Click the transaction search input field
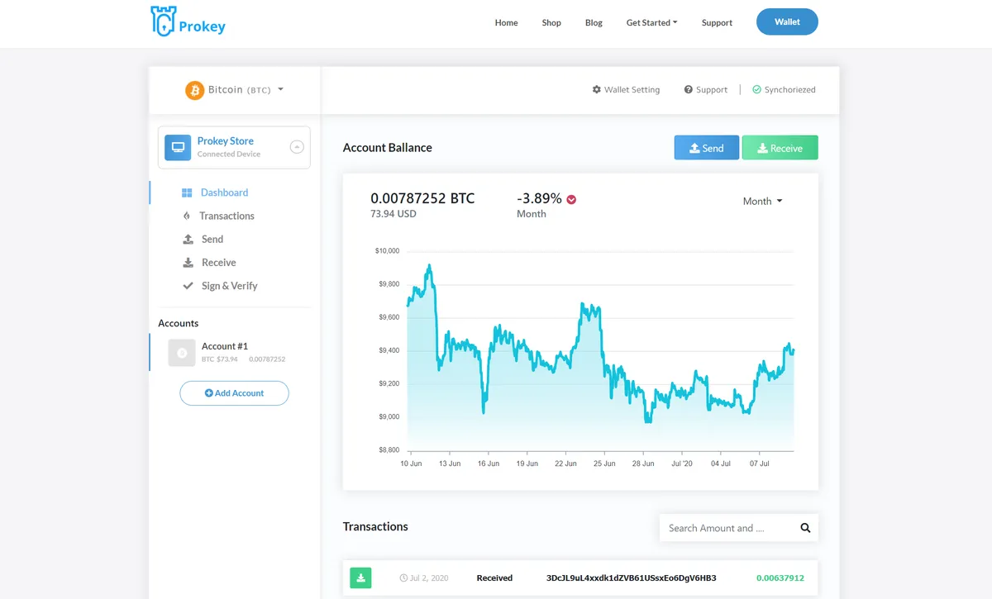The image size is (992, 599). coord(727,527)
